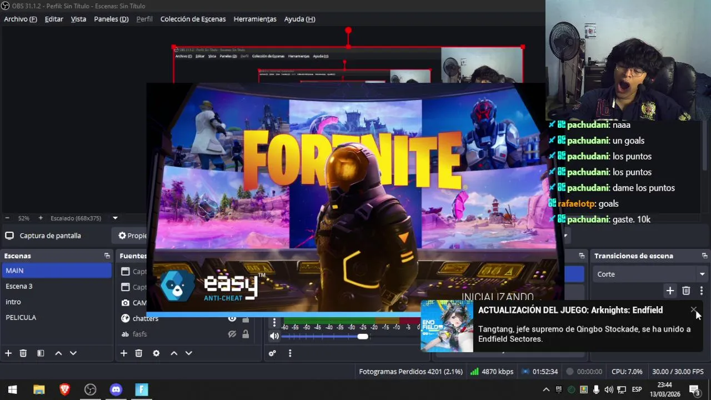Open the Vista menu
The height and width of the screenshot is (400, 711).
(78, 19)
